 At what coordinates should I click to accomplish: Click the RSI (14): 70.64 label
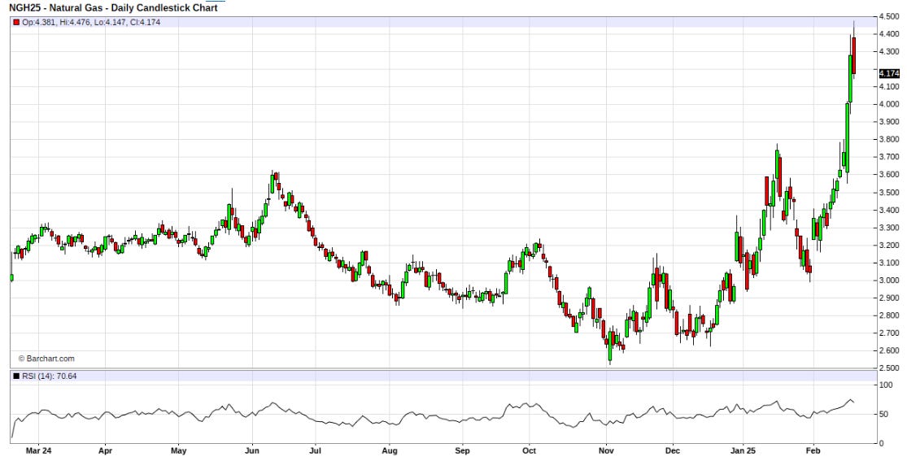pos(49,376)
